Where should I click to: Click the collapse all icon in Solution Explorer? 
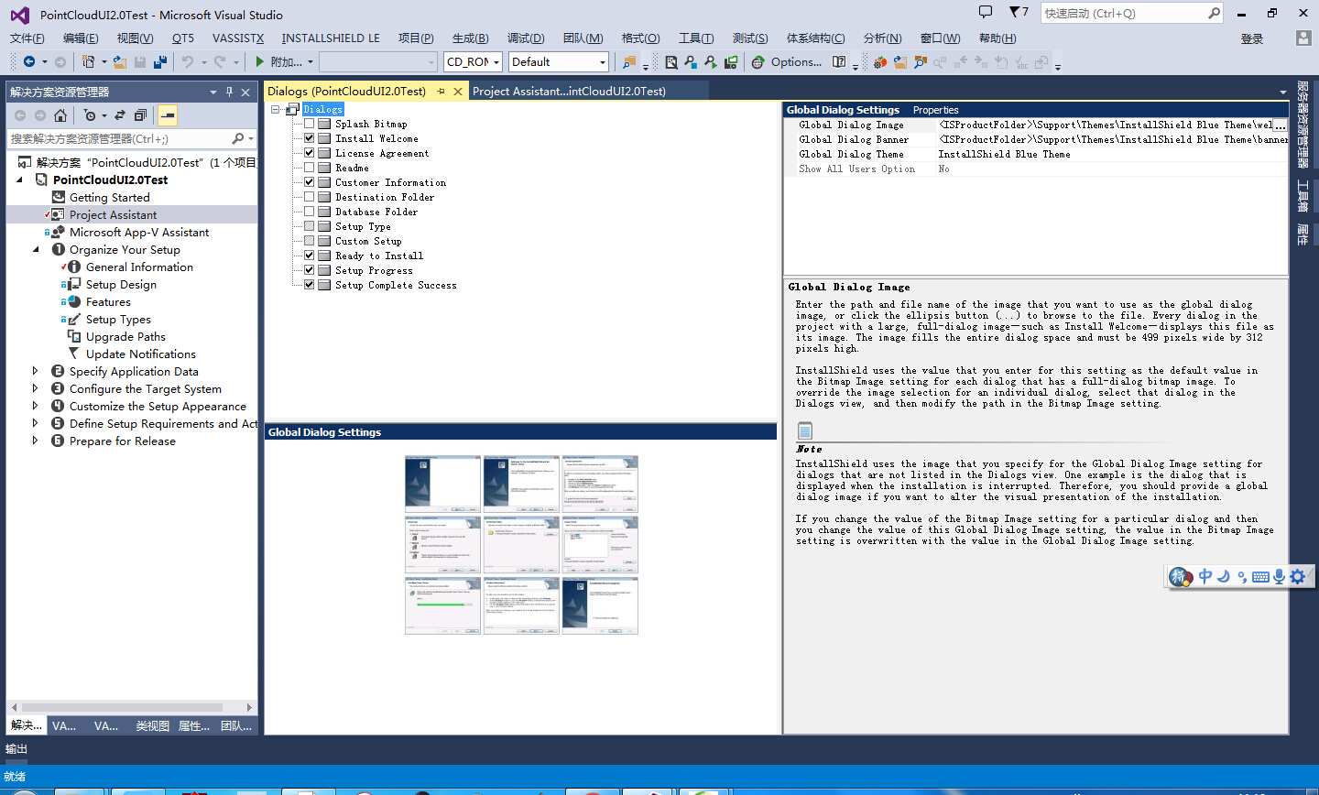pos(140,115)
